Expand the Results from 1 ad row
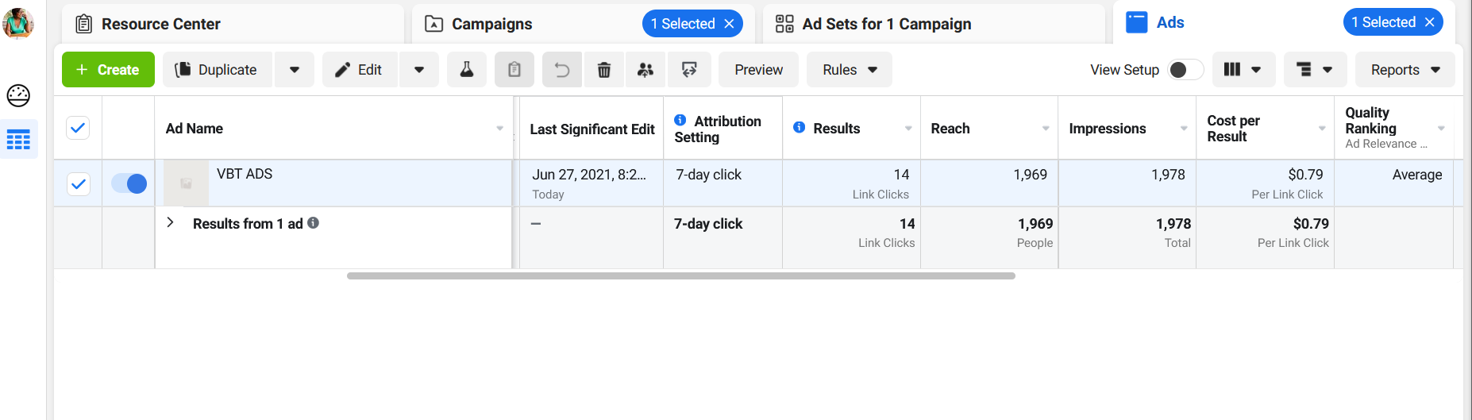The image size is (1472, 420). pyautogui.click(x=170, y=222)
